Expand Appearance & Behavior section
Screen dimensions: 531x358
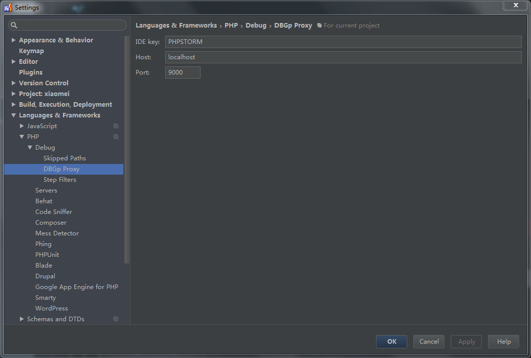point(13,40)
